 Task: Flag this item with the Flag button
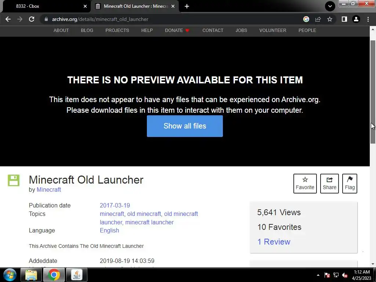tap(350, 184)
